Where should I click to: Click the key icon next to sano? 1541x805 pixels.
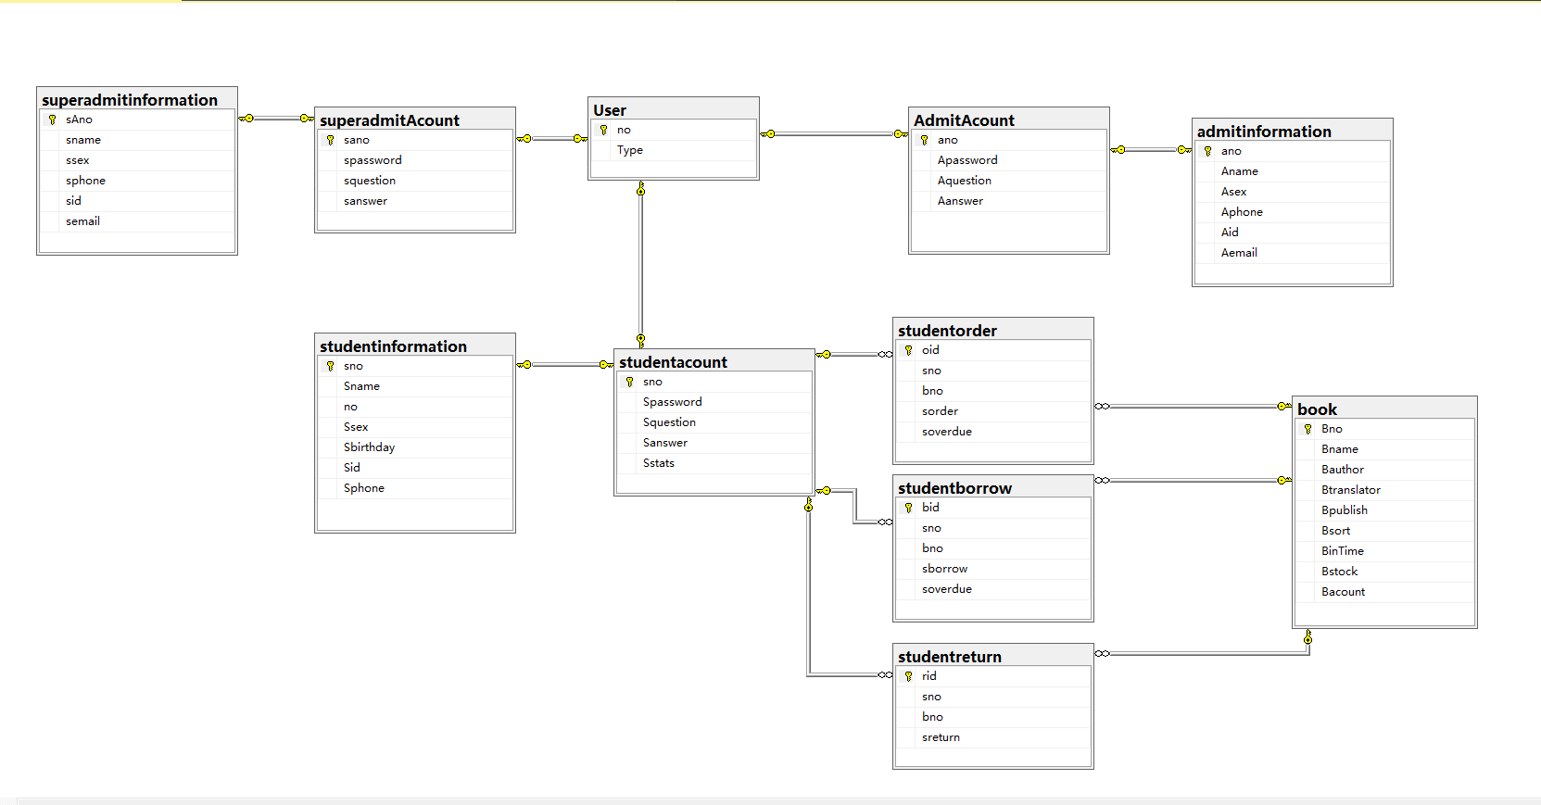[331, 140]
